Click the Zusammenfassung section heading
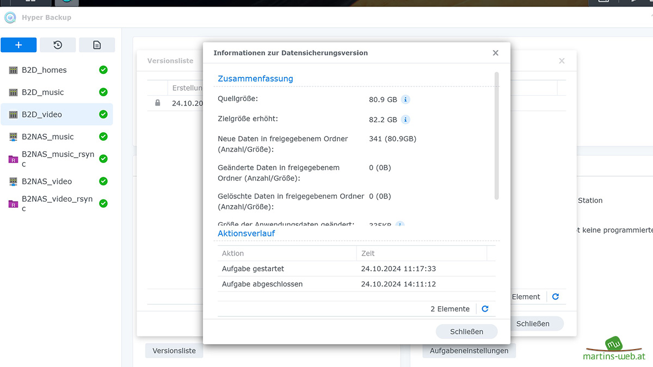The width and height of the screenshot is (653, 367). 255,78
